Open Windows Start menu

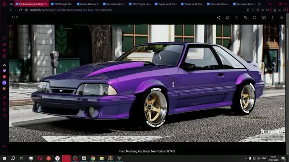(x=4, y=158)
